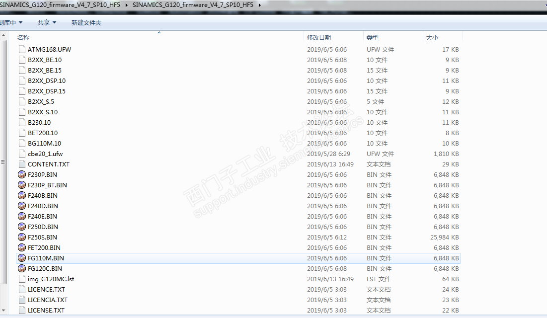The width and height of the screenshot is (547, 318).
Task: Open the 共享 dropdown menu
Action: click(x=47, y=23)
